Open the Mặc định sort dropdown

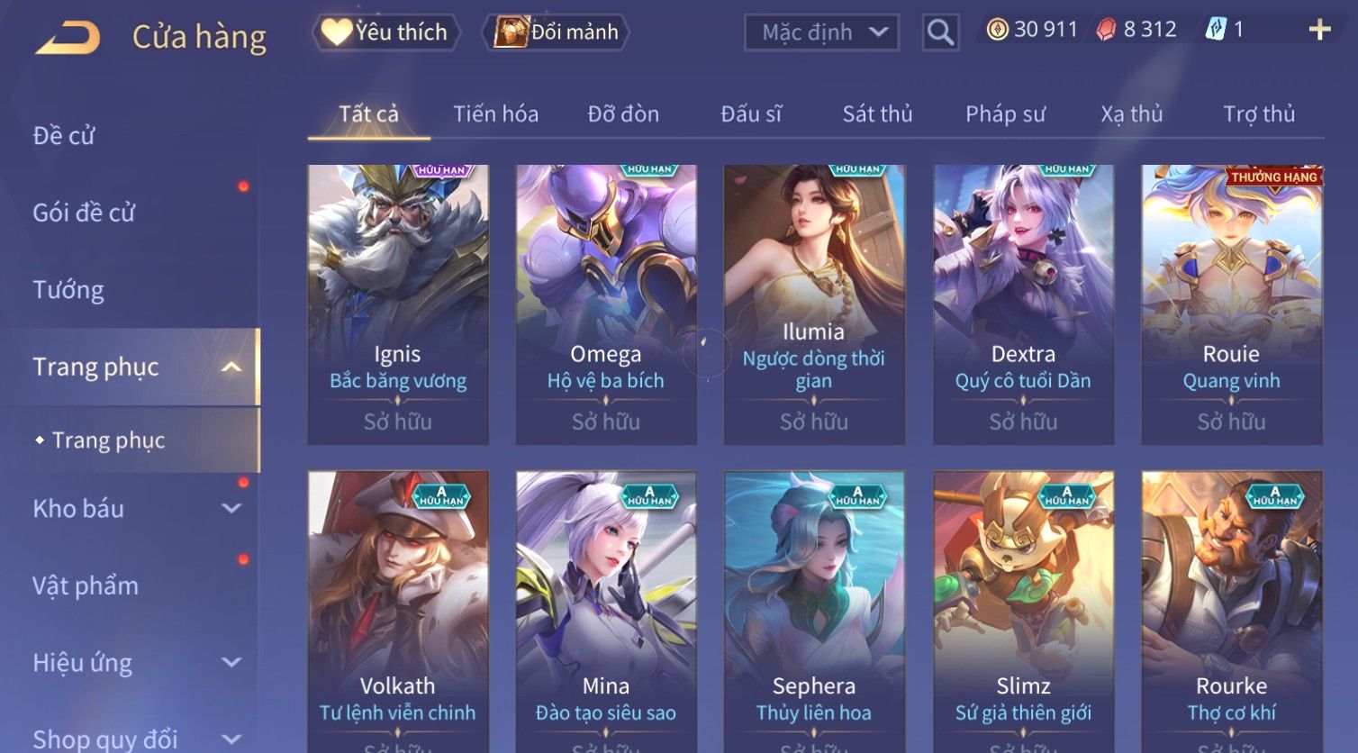821,32
